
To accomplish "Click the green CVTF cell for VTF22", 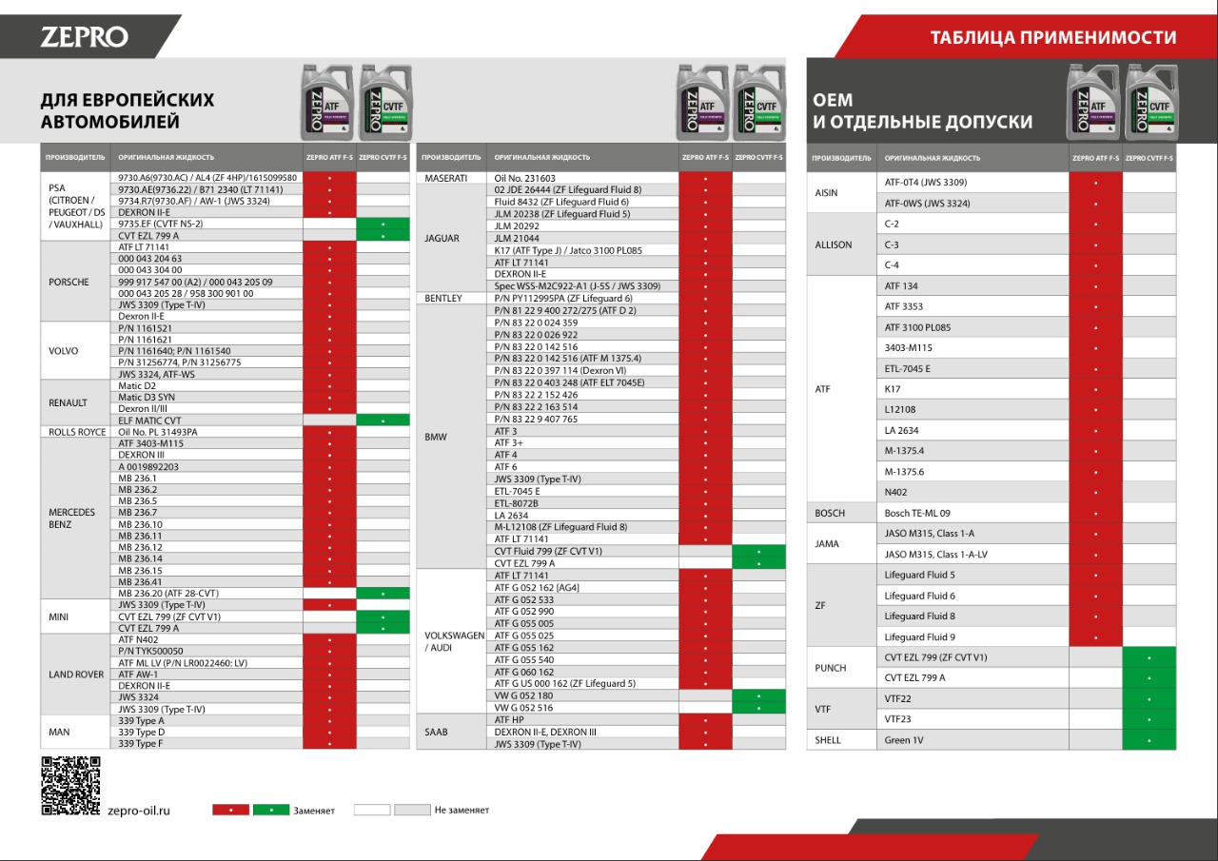I will [1149, 698].
